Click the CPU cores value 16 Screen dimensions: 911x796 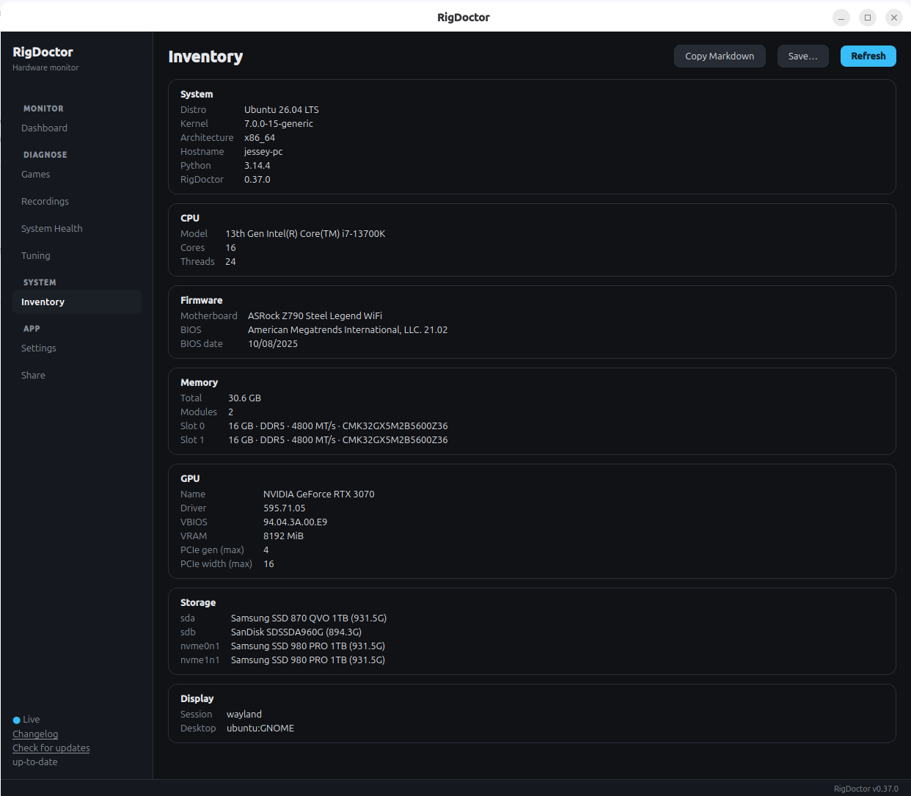[230, 247]
